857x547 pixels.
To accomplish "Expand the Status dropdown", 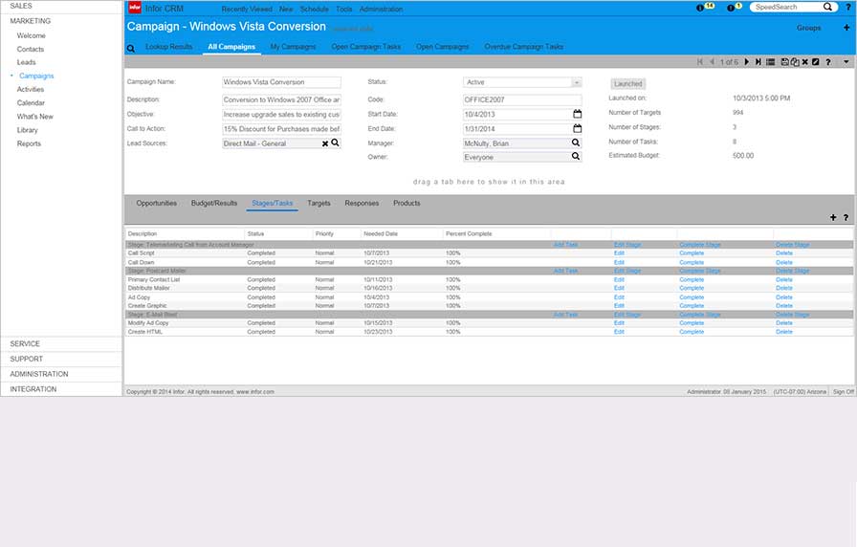I will point(576,82).
